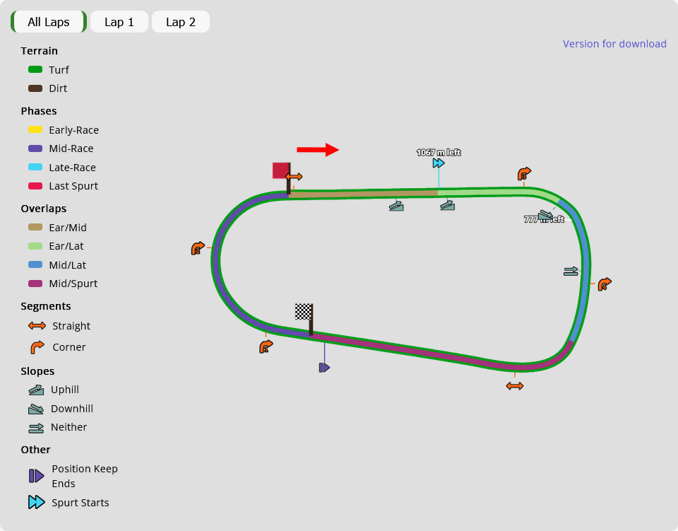Click the Straight segment legend icon
Viewport: 678px width, 531px height.
click(x=37, y=325)
